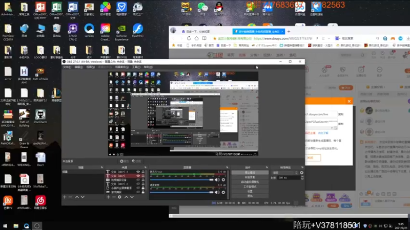410x230 pixels.
Task: Open reading mode book icon in browser toolbar
Action: 204,38
